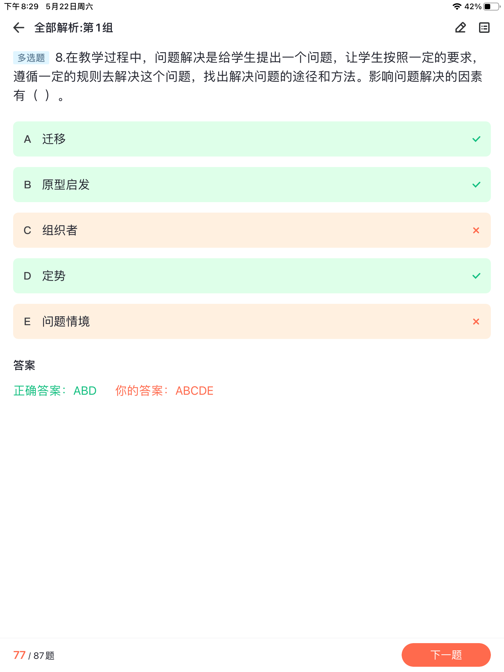The width and height of the screenshot is (504, 672).
Task: Tap the back arrow icon
Action: coord(19,28)
